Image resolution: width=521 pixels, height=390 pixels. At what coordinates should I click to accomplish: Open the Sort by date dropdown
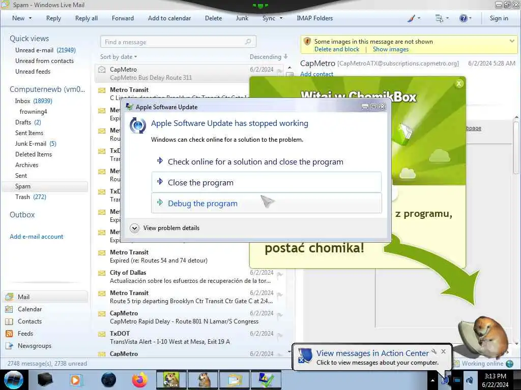point(119,57)
